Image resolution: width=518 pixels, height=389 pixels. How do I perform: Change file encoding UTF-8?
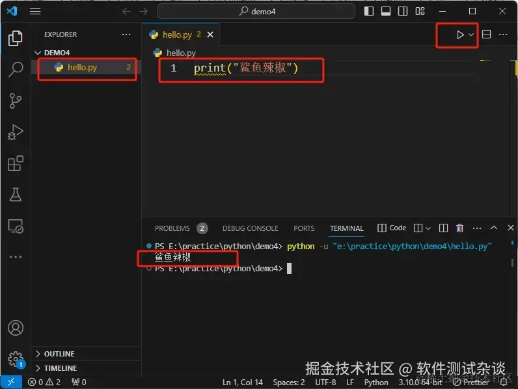[x=325, y=382]
